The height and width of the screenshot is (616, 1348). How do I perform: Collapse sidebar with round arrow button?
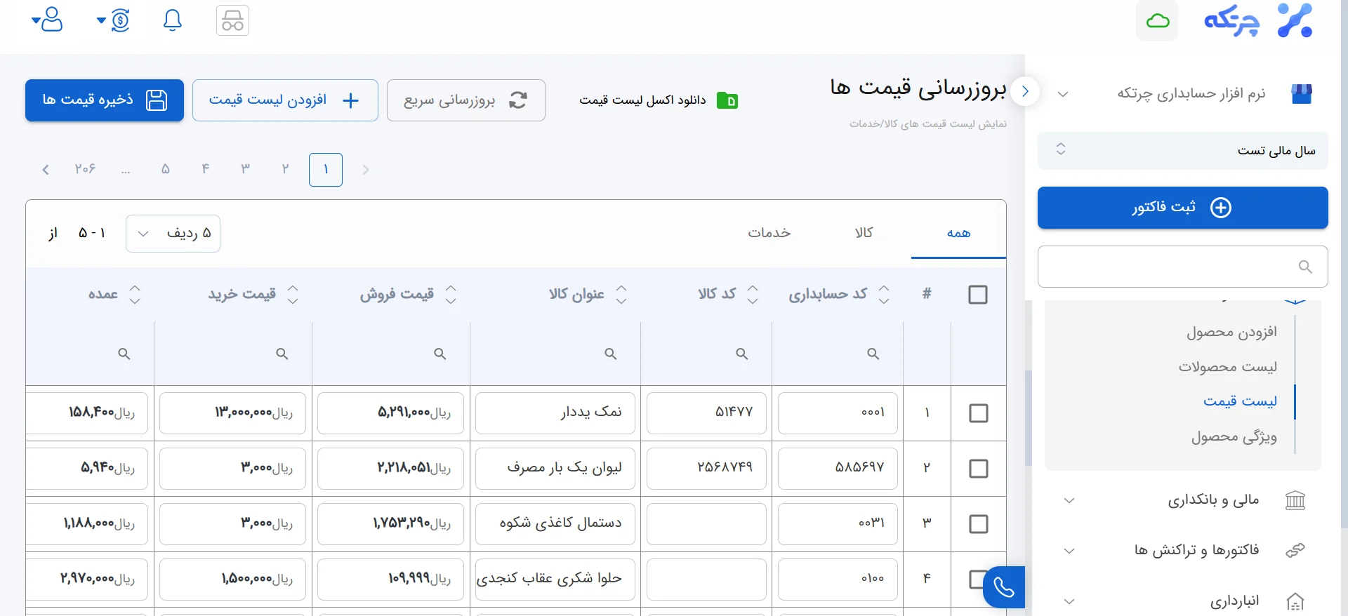pos(1025,91)
